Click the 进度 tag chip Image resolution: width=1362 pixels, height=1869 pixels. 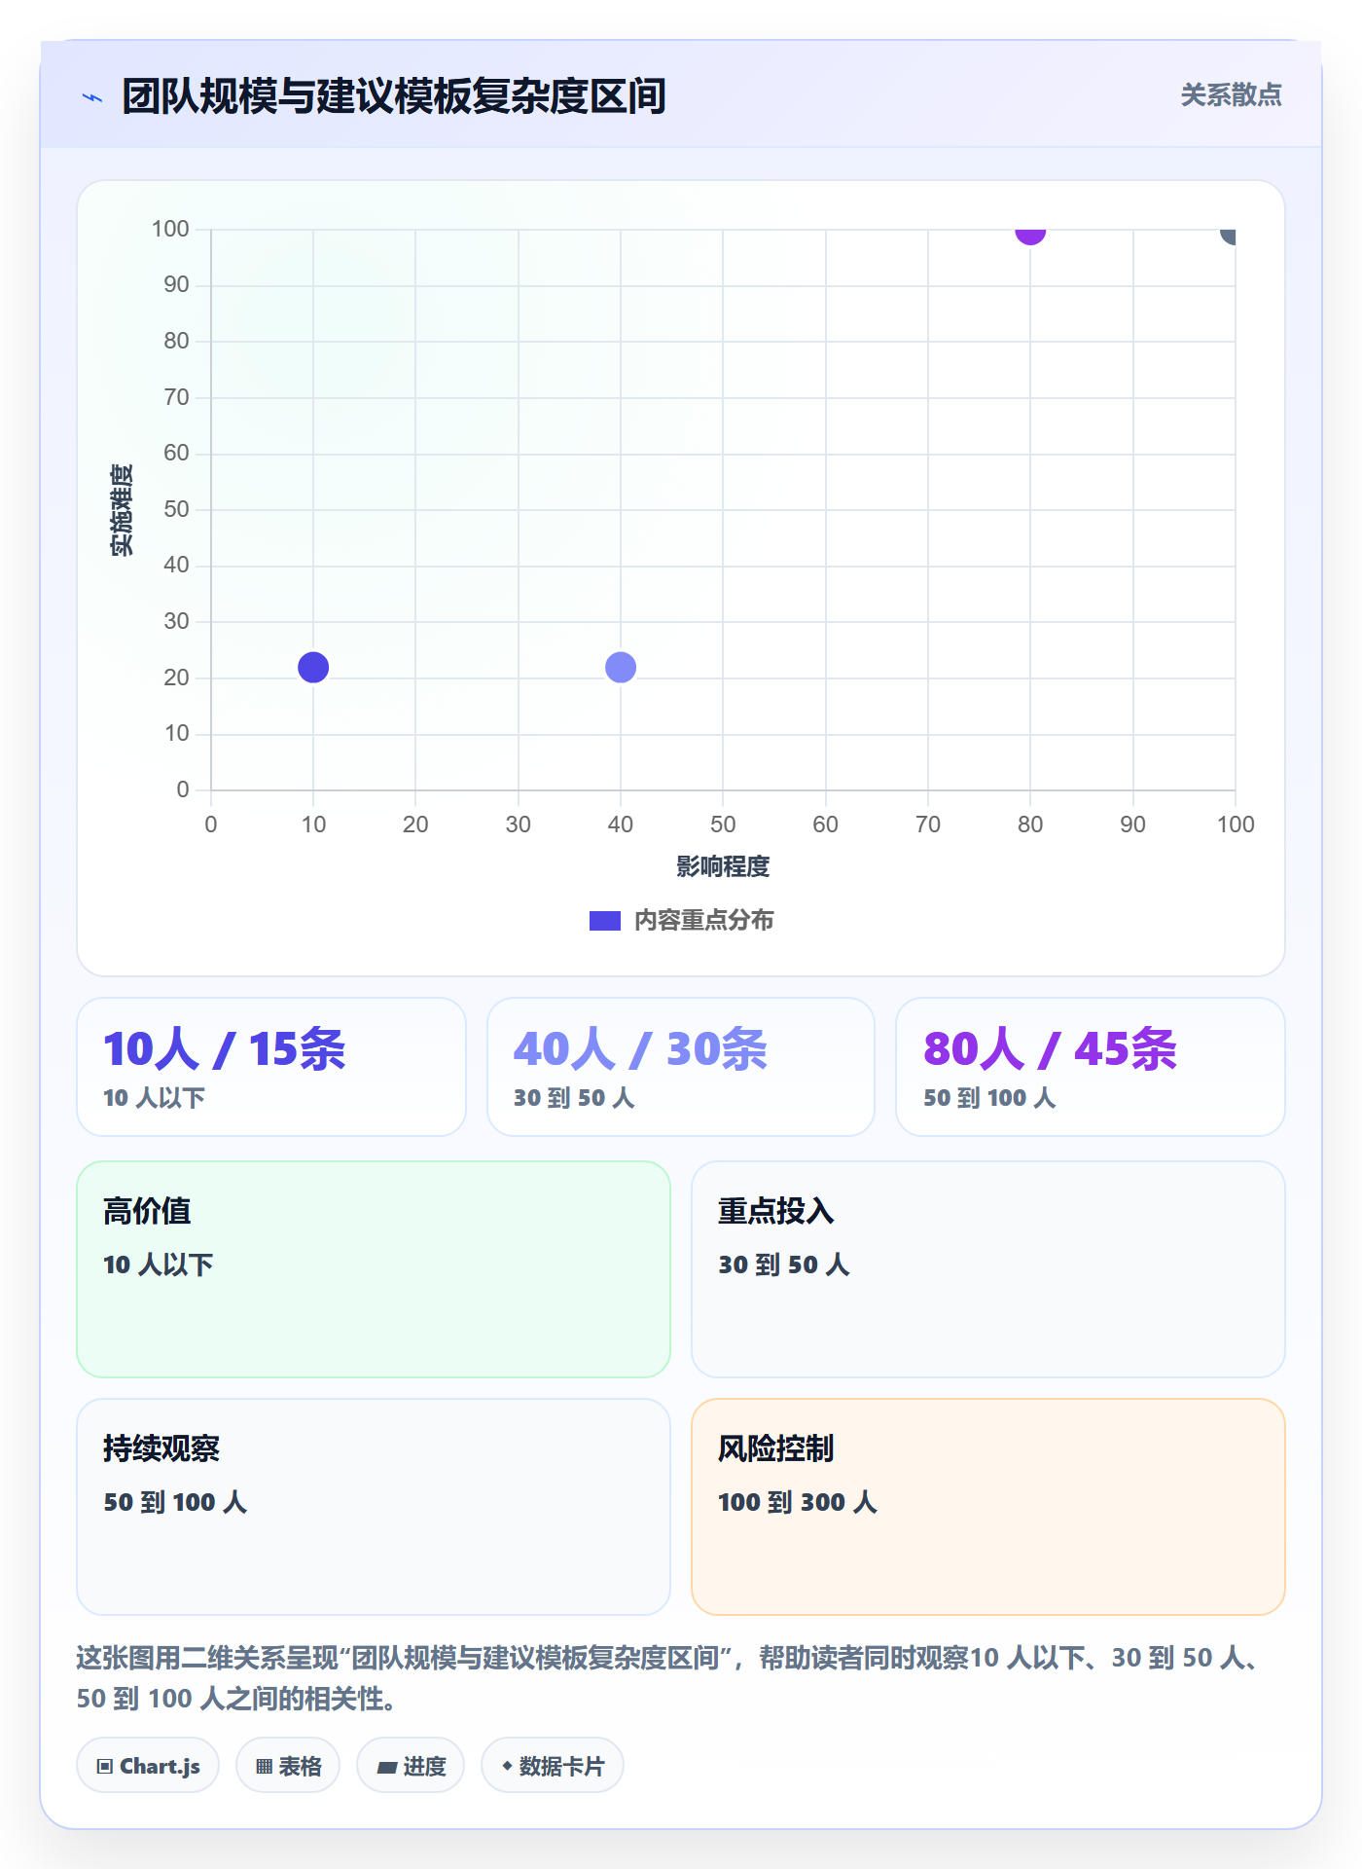[411, 1766]
